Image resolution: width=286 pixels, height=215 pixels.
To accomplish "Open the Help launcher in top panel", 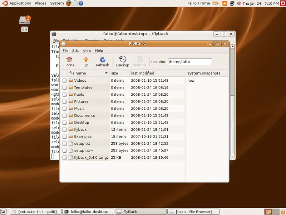I will 81,3.
